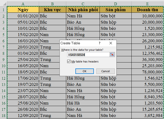Select date cell 28/07/2020
The width and height of the screenshot is (164, 119).
[x=23, y=97]
